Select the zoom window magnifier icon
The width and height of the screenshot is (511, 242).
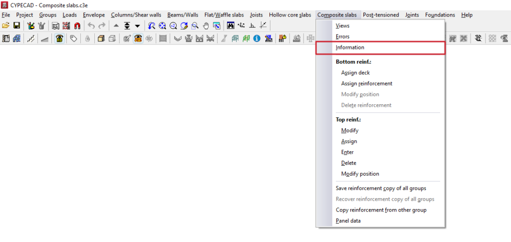click(195, 26)
